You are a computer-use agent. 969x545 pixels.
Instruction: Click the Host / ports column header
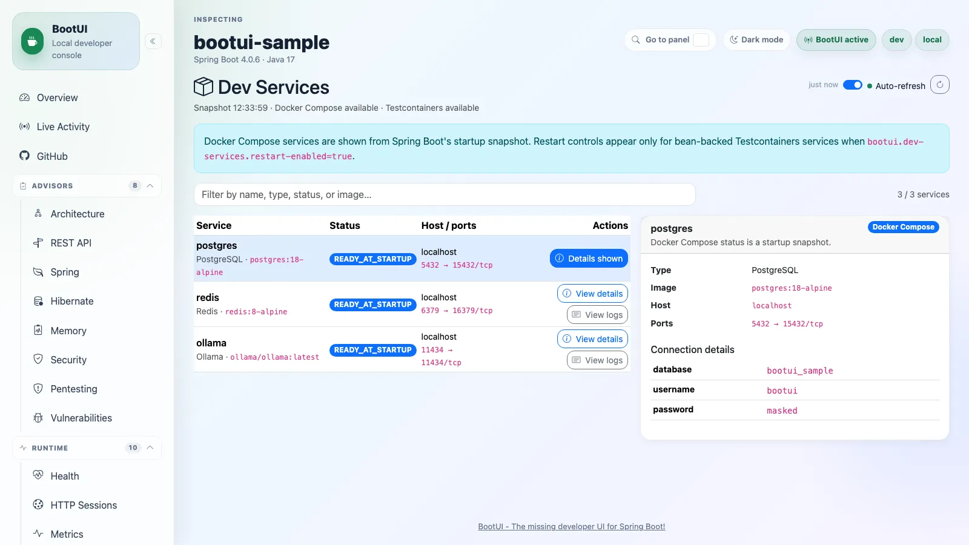click(449, 225)
